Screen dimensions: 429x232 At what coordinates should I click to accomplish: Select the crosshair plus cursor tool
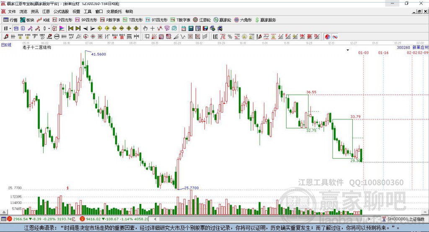(152, 28)
